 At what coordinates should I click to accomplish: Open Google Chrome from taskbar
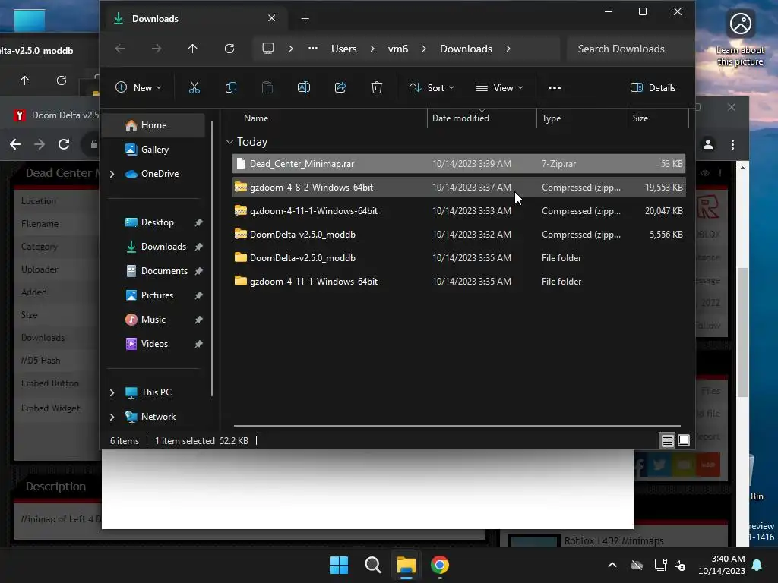pos(440,565)
